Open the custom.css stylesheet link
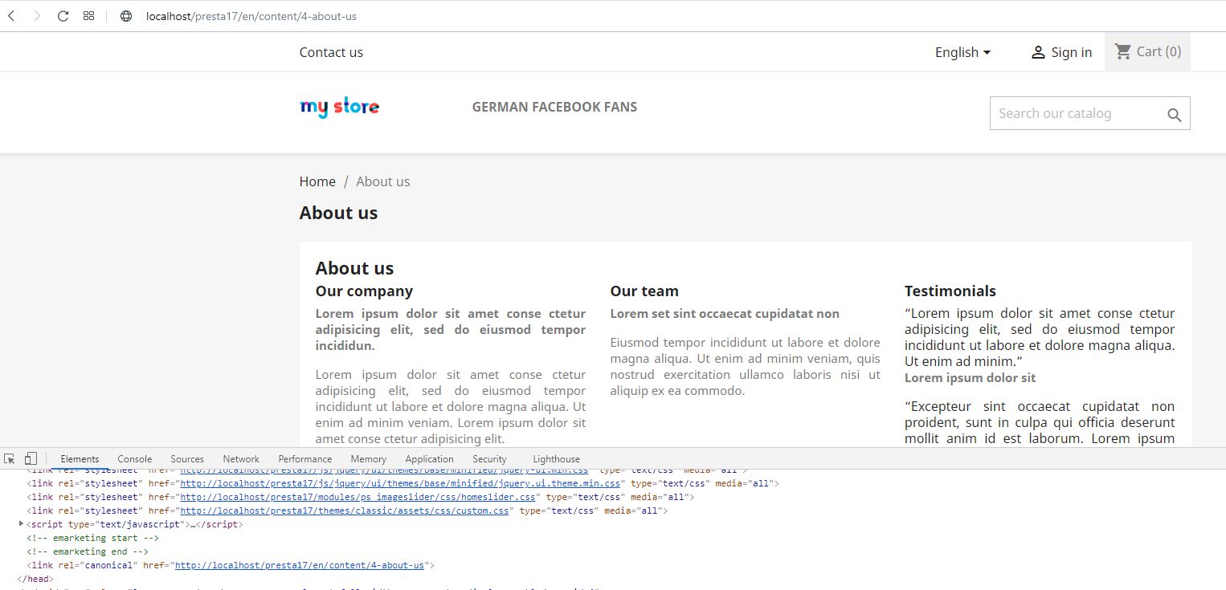The height and width of the screenshot is (590, 1226). [x=345, y=511]
